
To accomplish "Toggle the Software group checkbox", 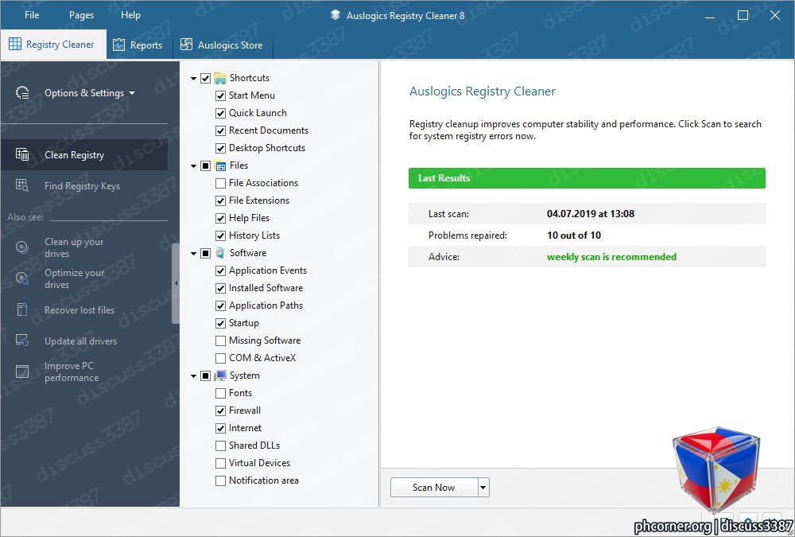I will click(x=205, y=253).
